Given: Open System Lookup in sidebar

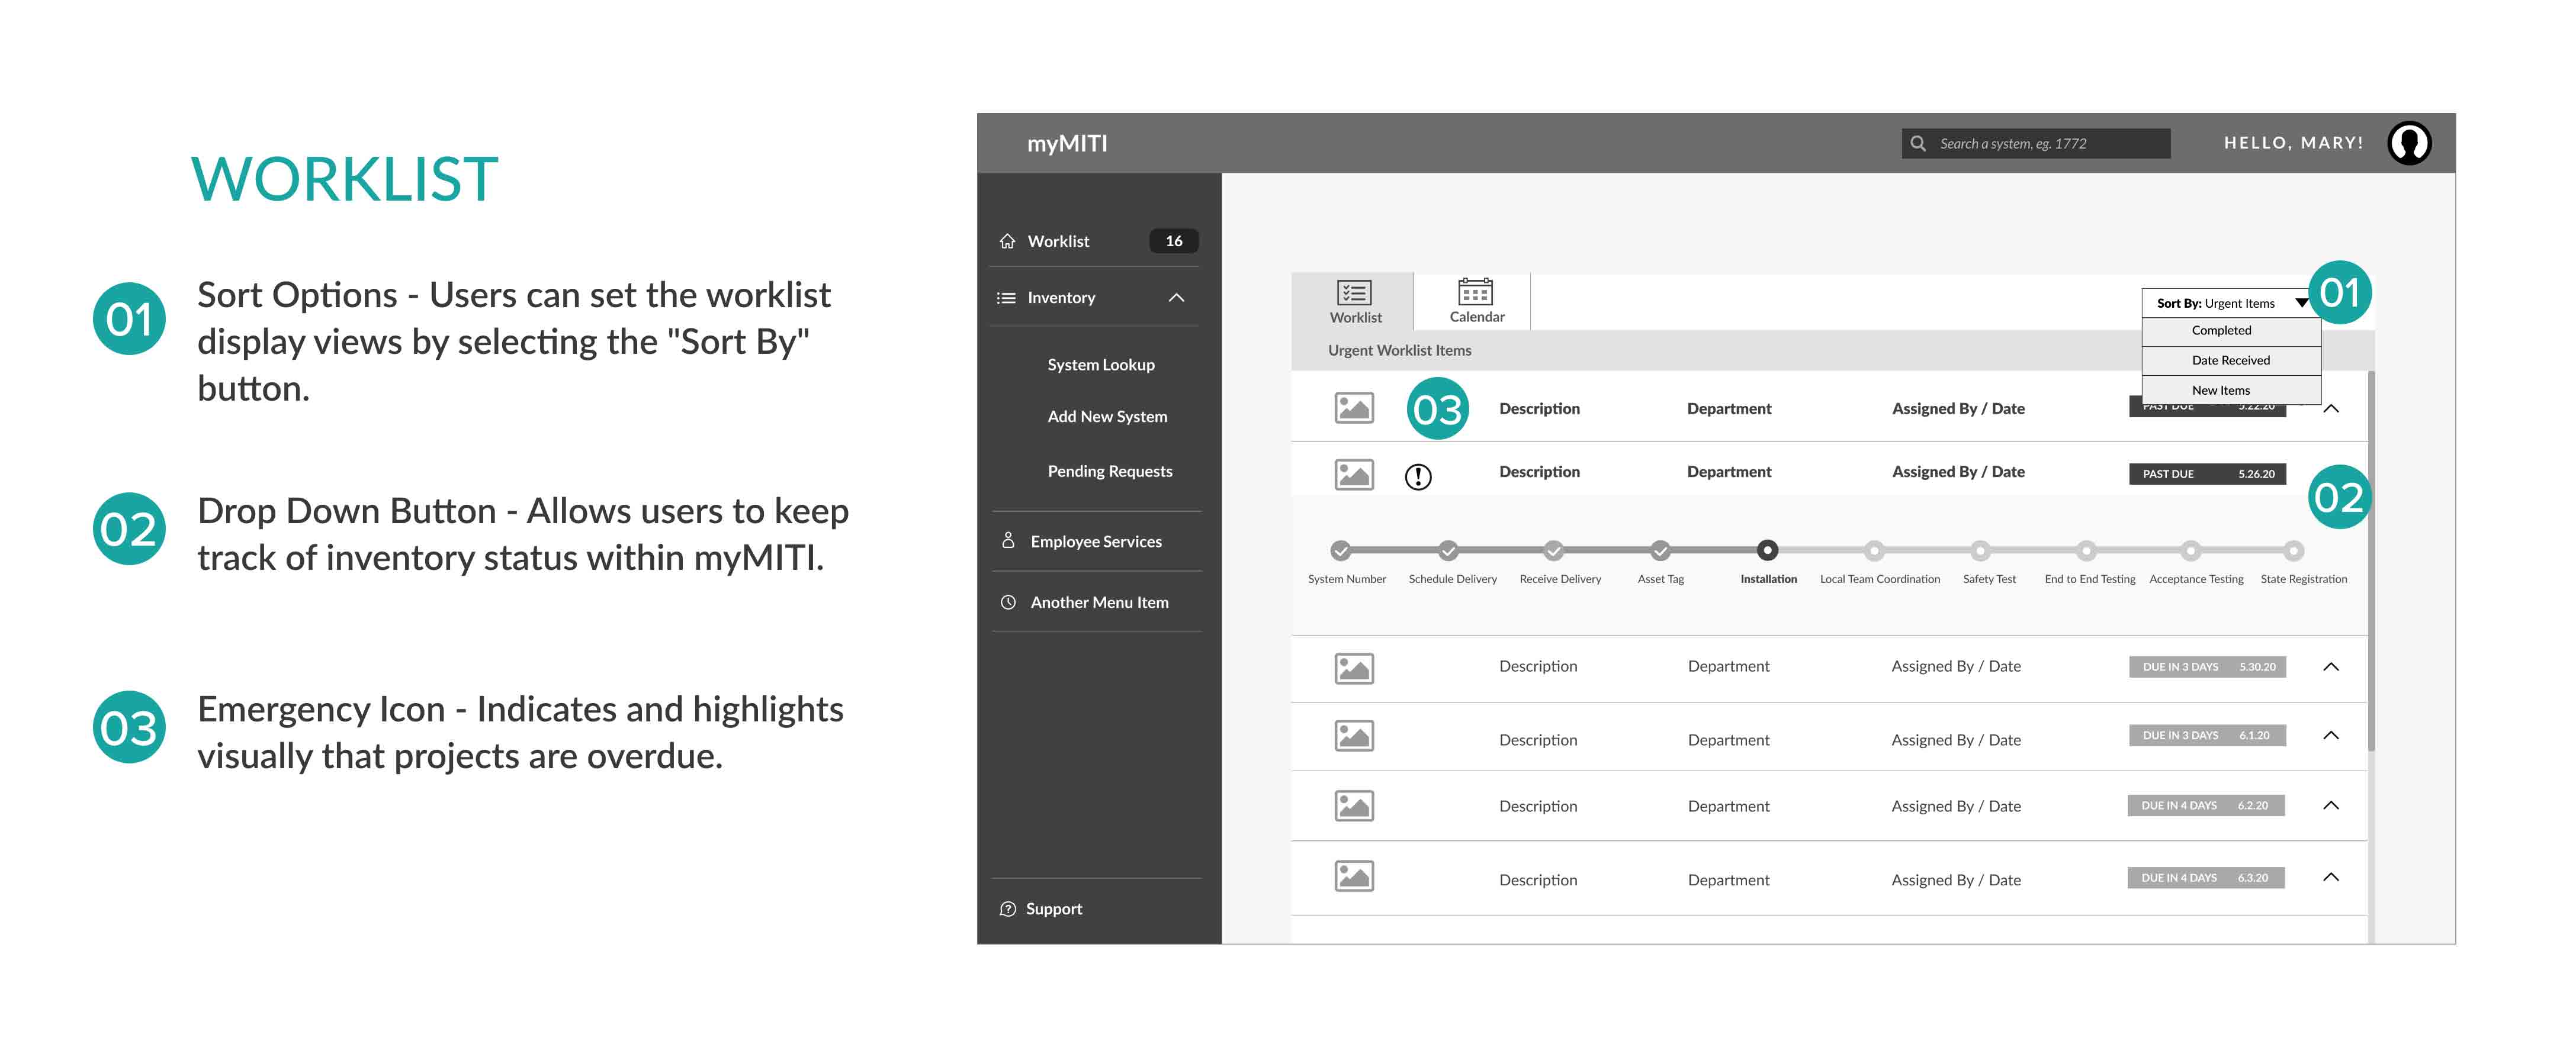Looking at the screenshot, I should [1100, 365].
